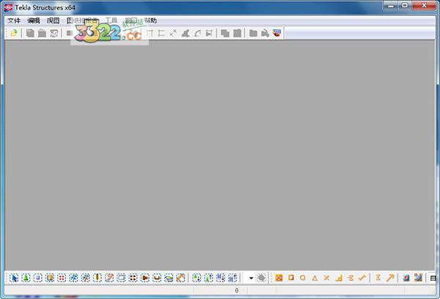440x299 pixels.
Task: Open the 视图 menu
Action: tap(53, 21)
